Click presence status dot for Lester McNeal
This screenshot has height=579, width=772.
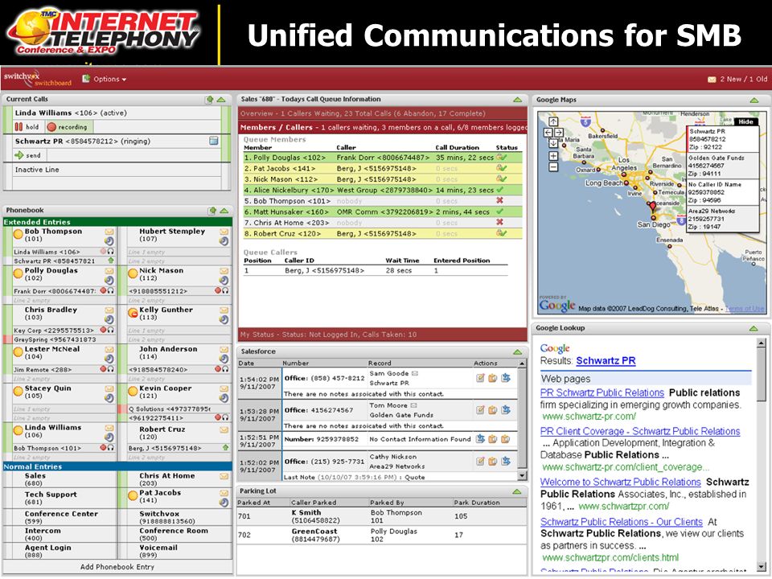point(18,352)
